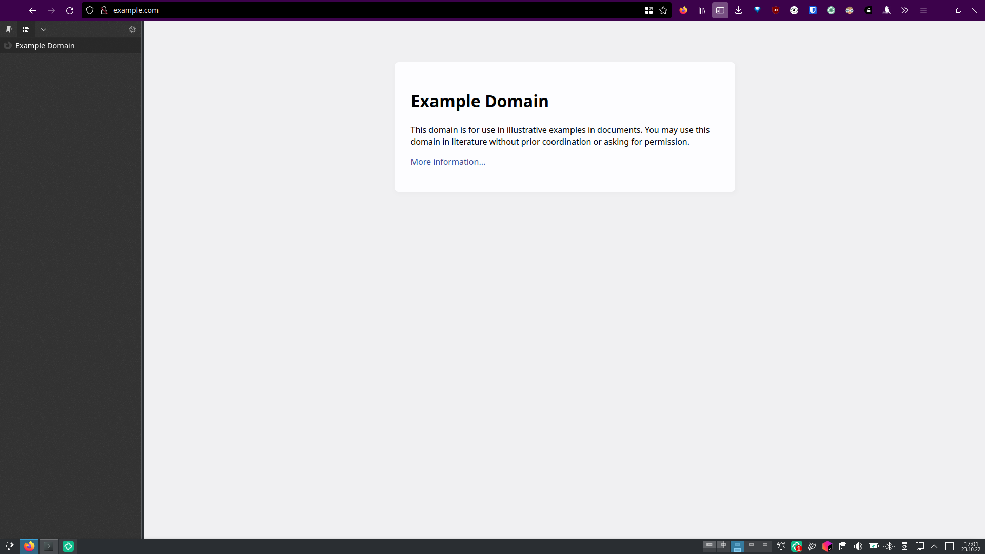Open the Bitwarden shield extension
The image size is (985, 554).
[x=813, y=10]
